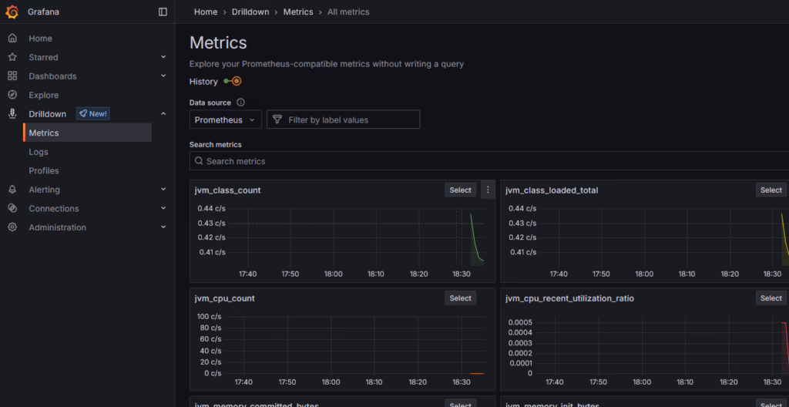This screenshot has height=407, width=789.
Task: Click Select on jvm_class_count panel
Action: coord(461,190)
